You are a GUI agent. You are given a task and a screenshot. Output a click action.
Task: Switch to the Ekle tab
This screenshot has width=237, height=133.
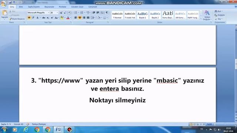coord(21,7)
